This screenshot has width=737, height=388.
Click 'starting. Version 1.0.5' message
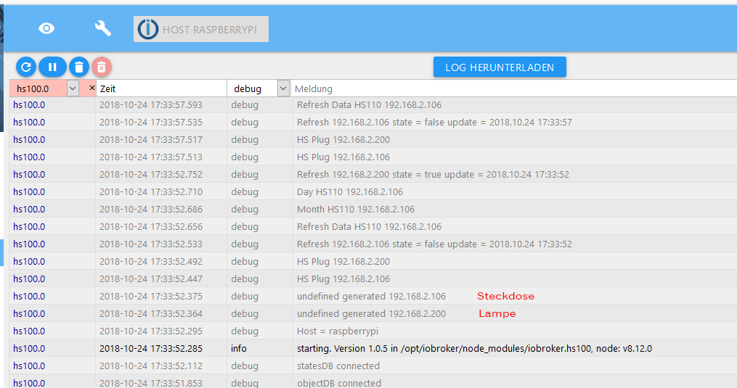474,348
